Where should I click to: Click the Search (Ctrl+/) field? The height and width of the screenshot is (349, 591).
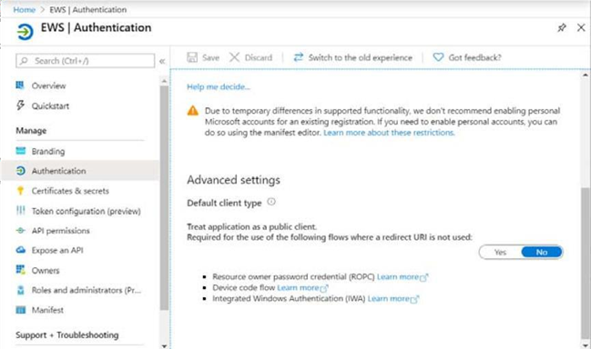pos(86,61)
